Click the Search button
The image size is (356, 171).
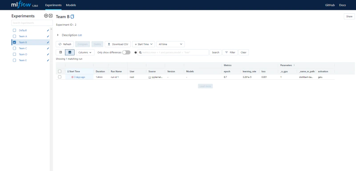pos(215,52)
